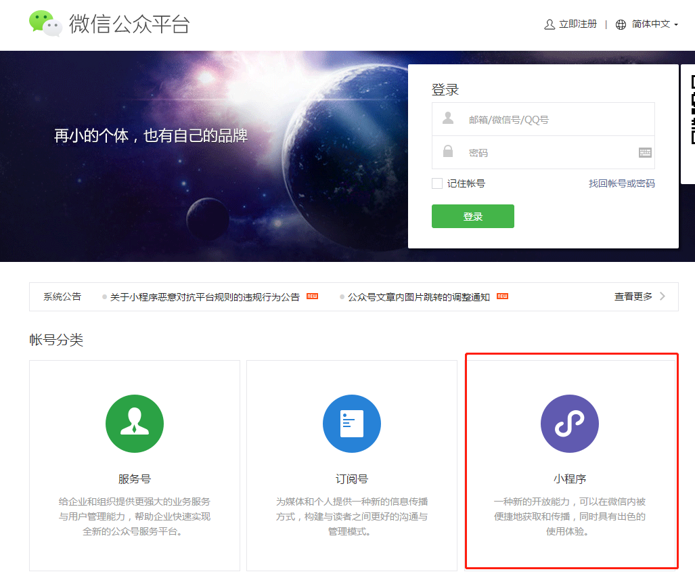Expand the 简体中文 language dropdown

tap(654, 24)
